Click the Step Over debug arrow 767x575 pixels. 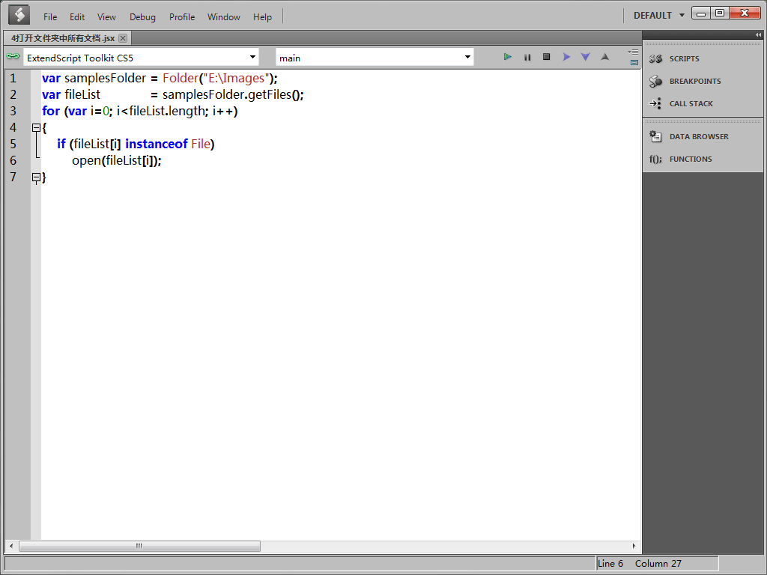(566, 57)
